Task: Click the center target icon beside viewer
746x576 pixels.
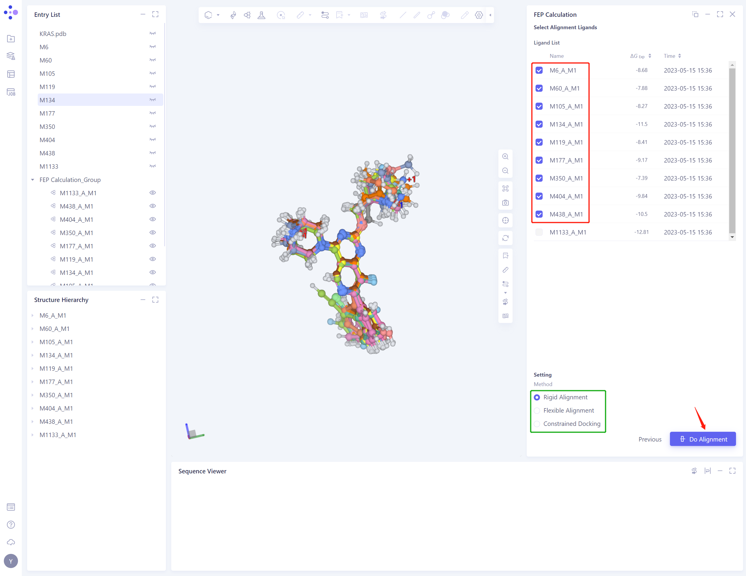Action: click(505, 221)
